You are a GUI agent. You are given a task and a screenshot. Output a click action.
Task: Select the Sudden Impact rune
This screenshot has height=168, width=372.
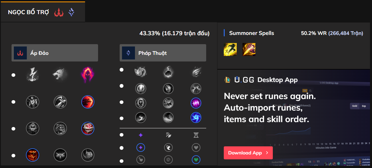pyautogui.click(x=88, y=102)
